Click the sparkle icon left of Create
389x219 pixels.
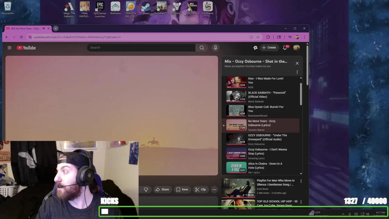[x=255, y=47]
